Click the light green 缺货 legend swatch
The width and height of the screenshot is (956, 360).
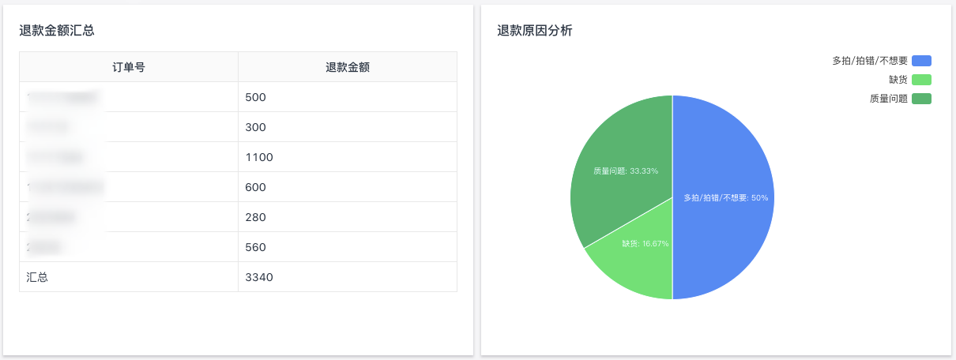coord(921,80)
